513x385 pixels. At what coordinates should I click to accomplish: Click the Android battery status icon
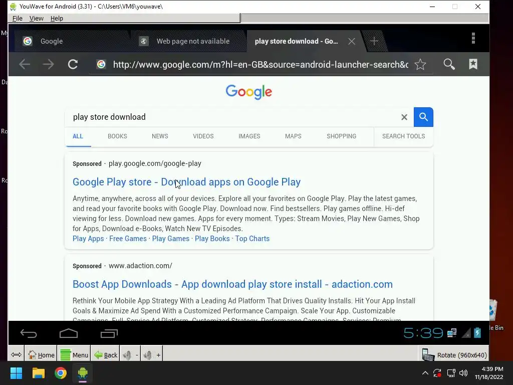tap(477, 333)
